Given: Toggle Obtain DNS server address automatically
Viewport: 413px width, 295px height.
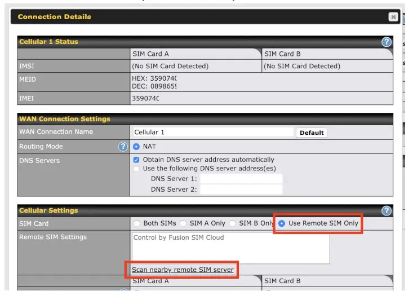Looking at the screenshot, I should coord(136,160).
